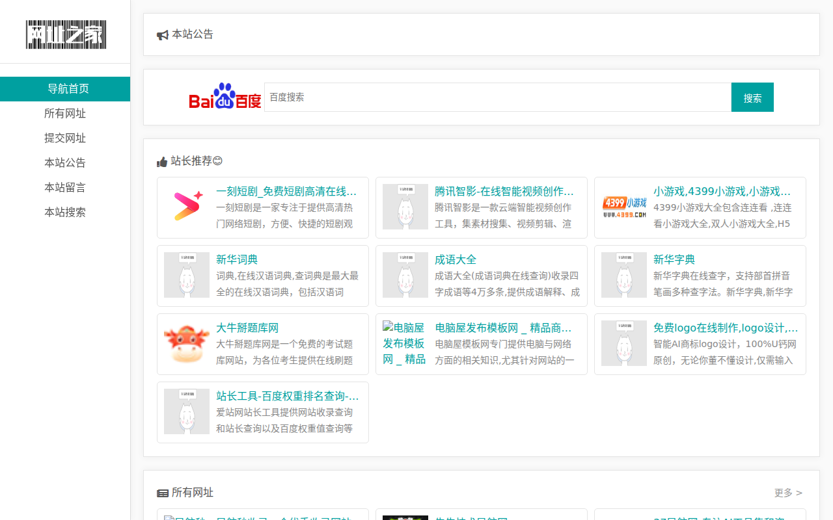
Task: Click the 新华字典 thumbnail image
Action: coord(624,275)
